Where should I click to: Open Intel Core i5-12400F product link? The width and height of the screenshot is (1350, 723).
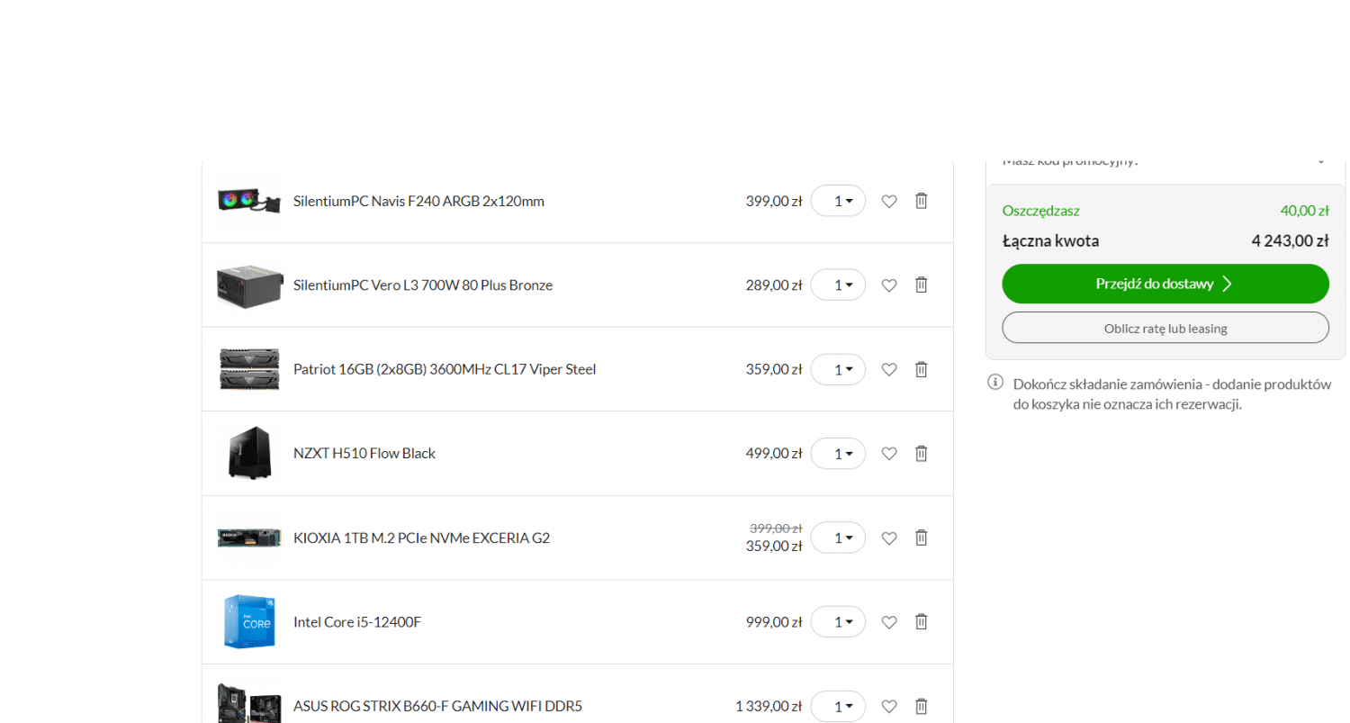tap(357, 621)
